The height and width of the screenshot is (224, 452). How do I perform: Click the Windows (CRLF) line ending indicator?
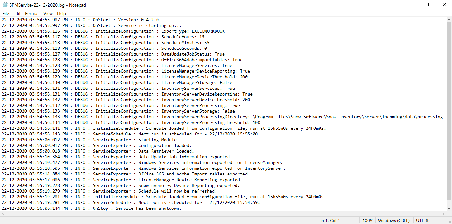(x=394, y=221)
